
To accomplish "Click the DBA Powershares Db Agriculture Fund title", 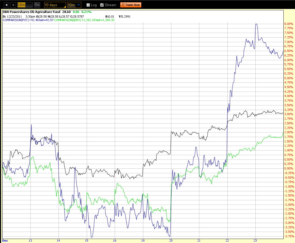I will tap(31, 12).
